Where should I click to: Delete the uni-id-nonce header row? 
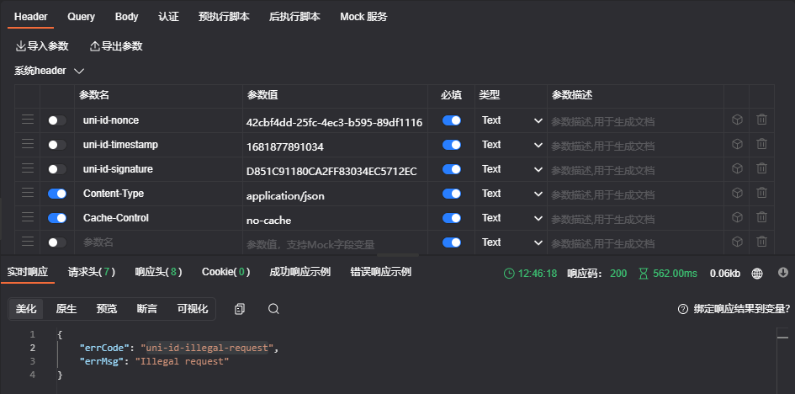tap(761, 120)
